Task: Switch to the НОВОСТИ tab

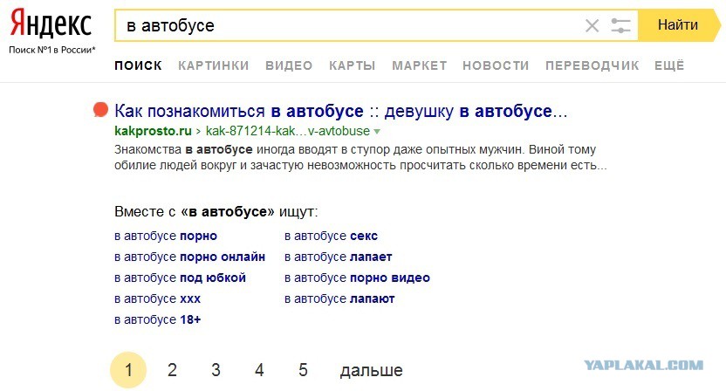Action: click(x=496, y=65)
